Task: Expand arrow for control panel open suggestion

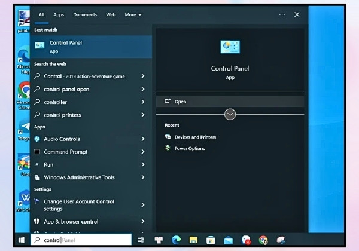Action: 143,89
